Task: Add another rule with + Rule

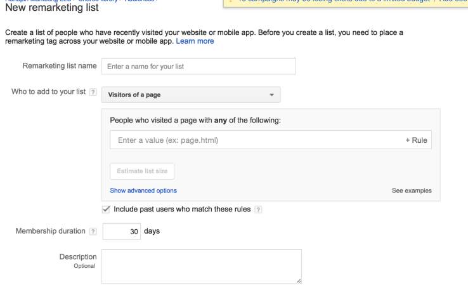Action: [417, 140]
